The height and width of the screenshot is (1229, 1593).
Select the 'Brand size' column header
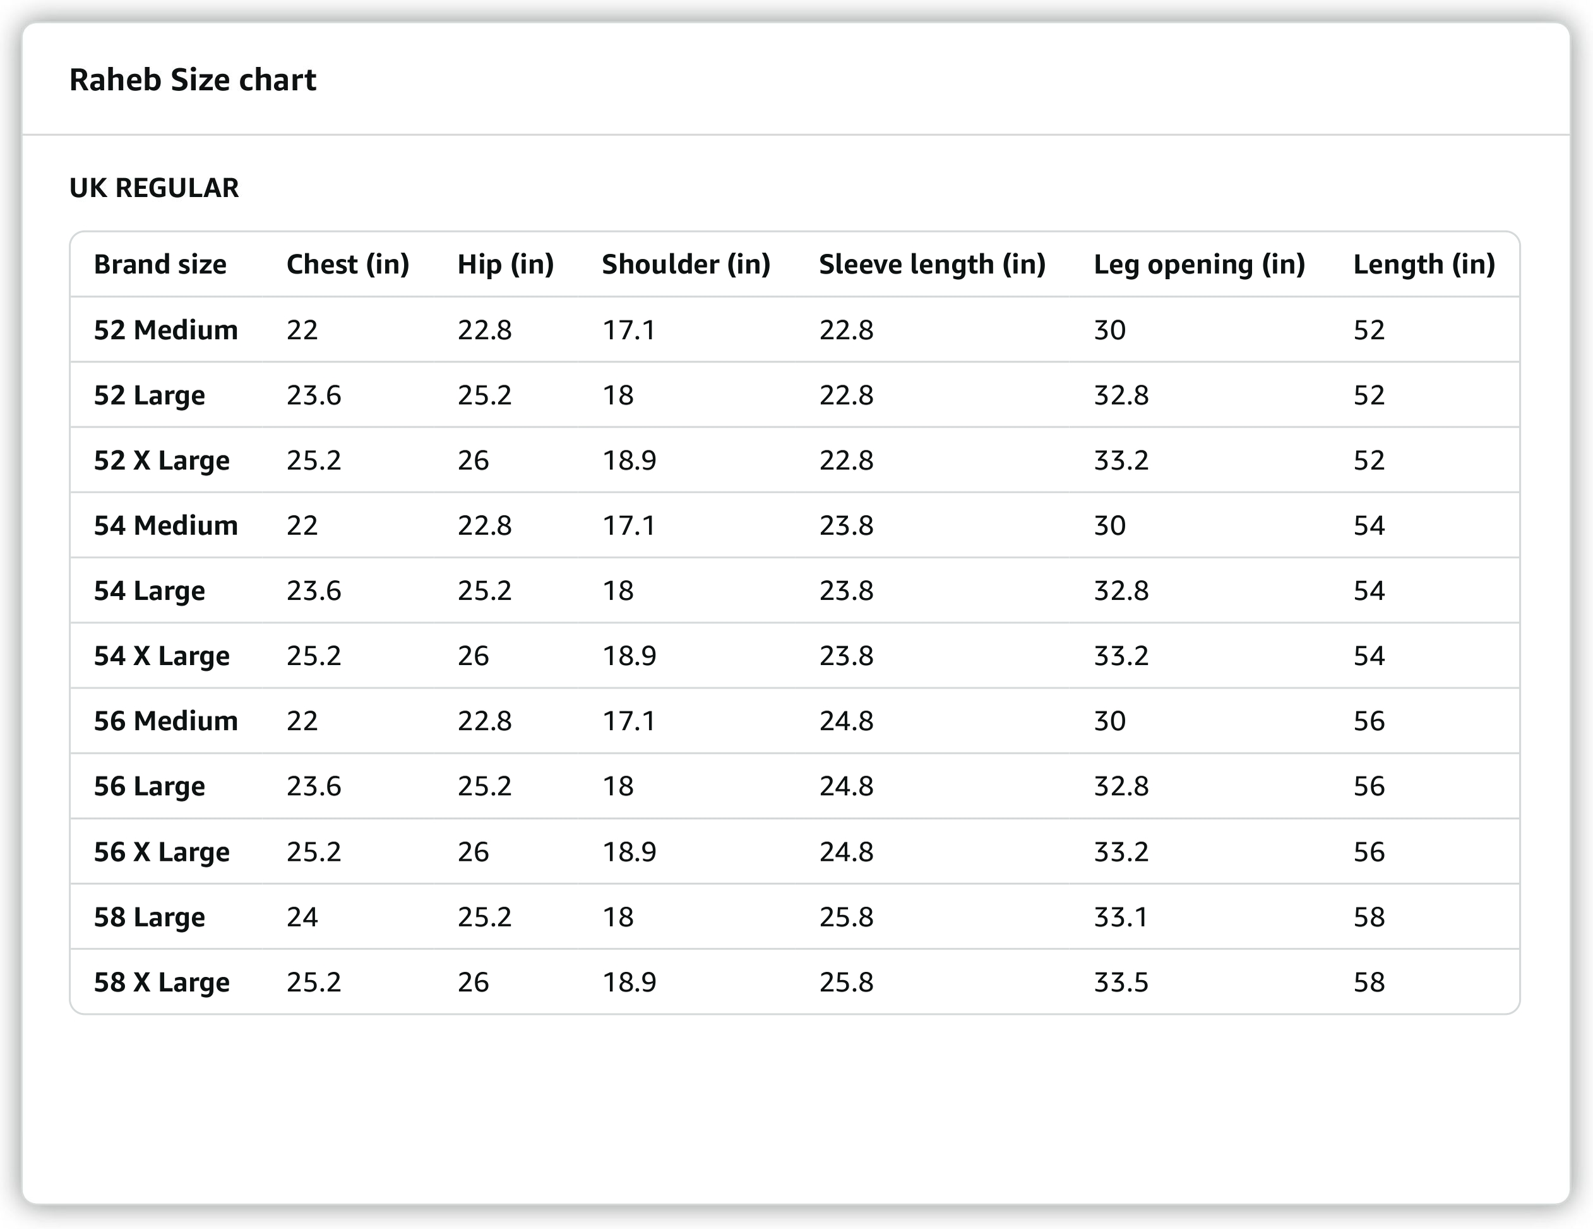pyautogui.click(x=160, y=264)
